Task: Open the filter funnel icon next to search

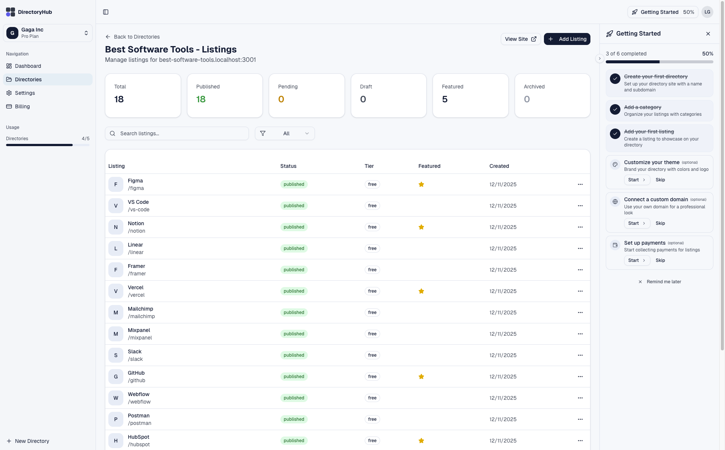Action: point(263,133)
